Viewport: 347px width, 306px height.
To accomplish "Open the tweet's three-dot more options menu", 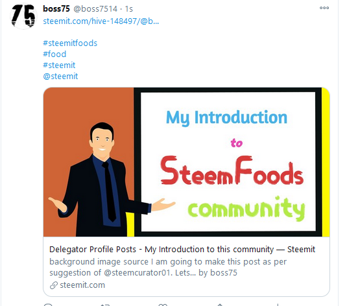I will point(324,8).
